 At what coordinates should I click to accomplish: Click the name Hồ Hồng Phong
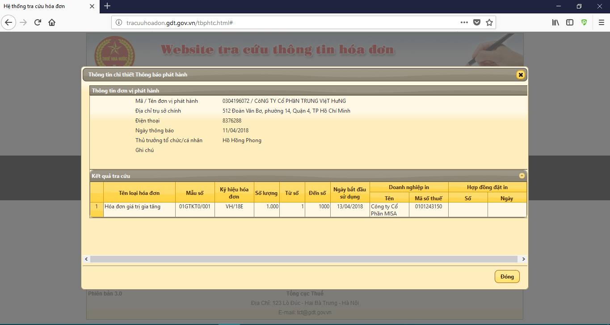242,140
